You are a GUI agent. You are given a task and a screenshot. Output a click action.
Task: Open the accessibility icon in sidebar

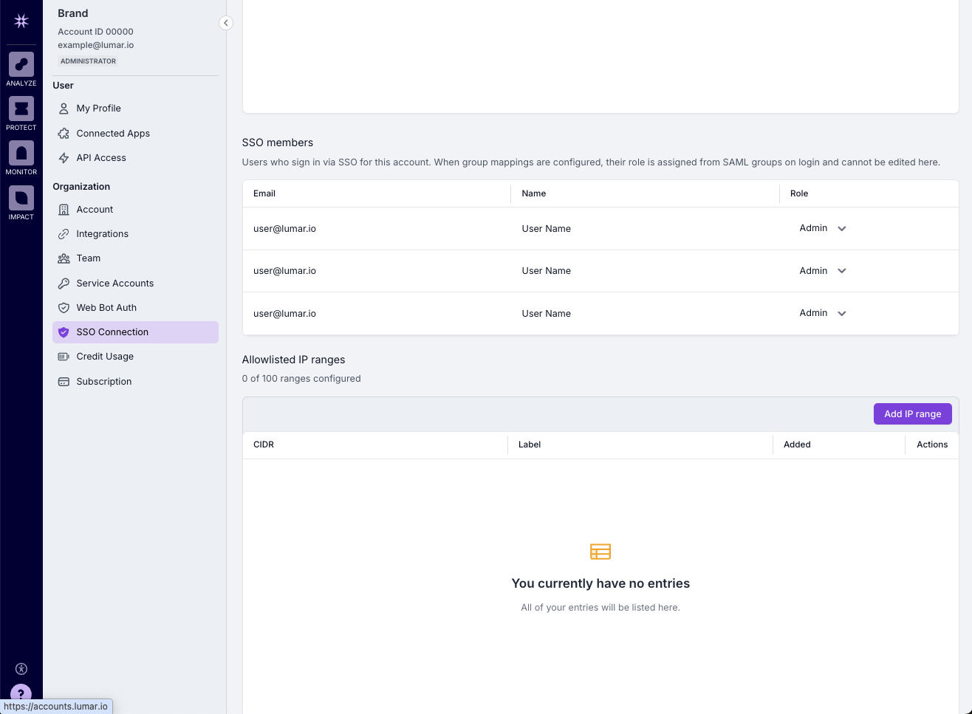click(21, 669)
